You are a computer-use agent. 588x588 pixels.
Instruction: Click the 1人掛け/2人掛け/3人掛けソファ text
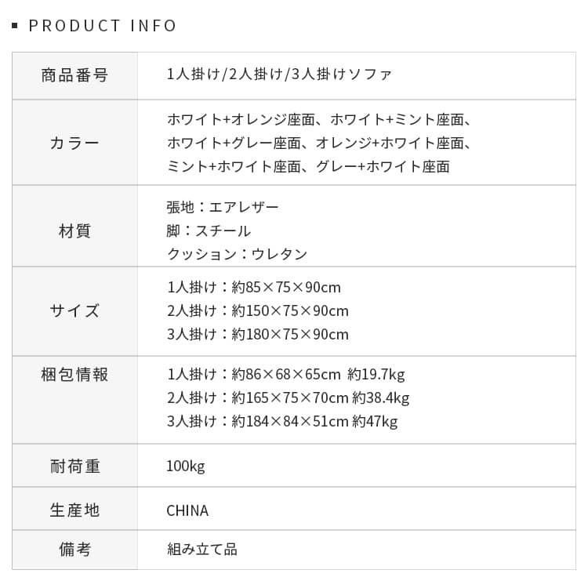point(279,75)
